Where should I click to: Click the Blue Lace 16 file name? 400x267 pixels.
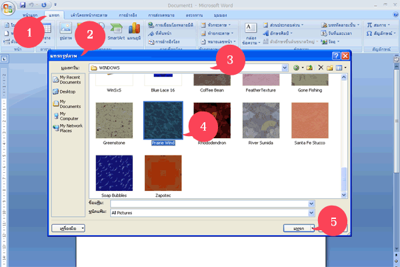[x=163, y=90]
